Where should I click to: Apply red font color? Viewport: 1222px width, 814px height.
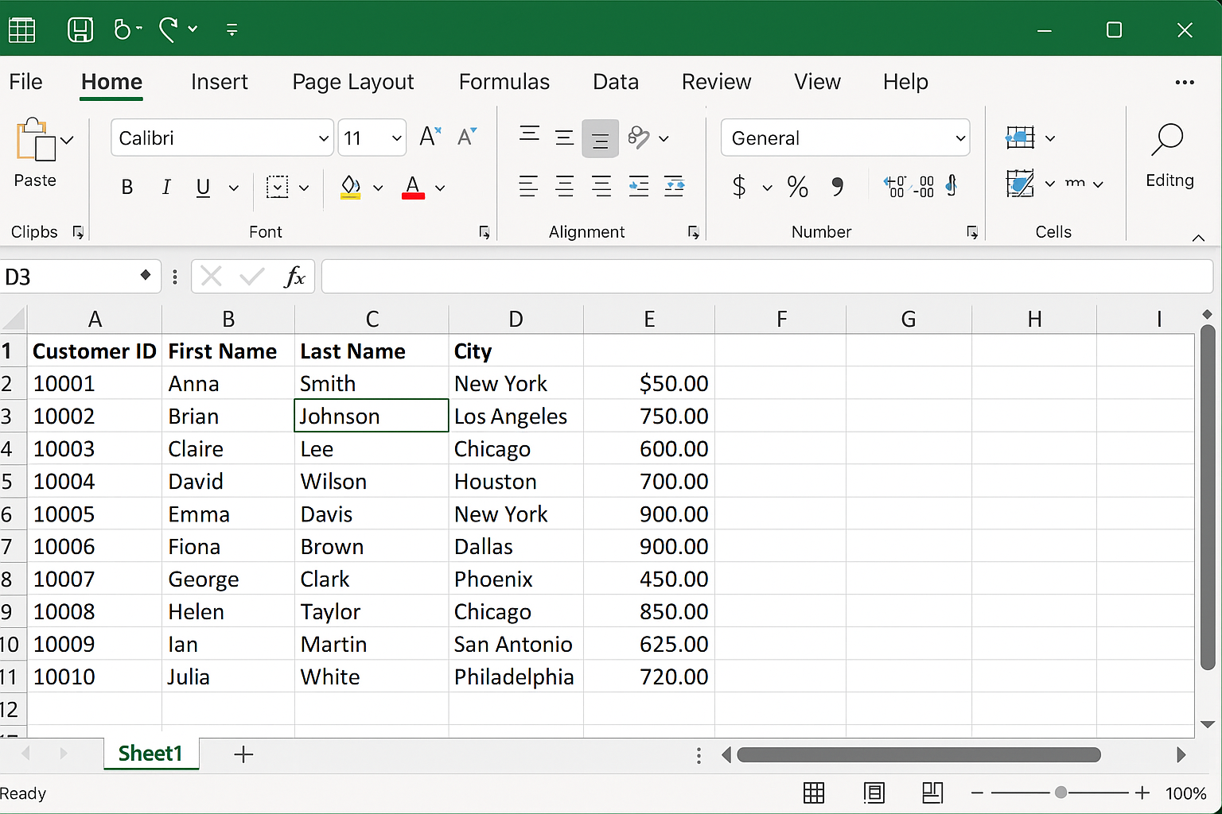[413, 188]
